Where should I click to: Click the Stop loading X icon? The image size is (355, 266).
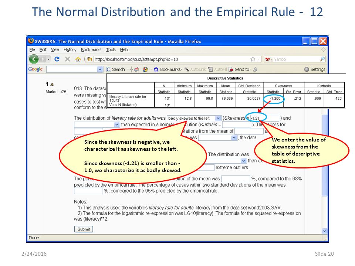(67, 59)
